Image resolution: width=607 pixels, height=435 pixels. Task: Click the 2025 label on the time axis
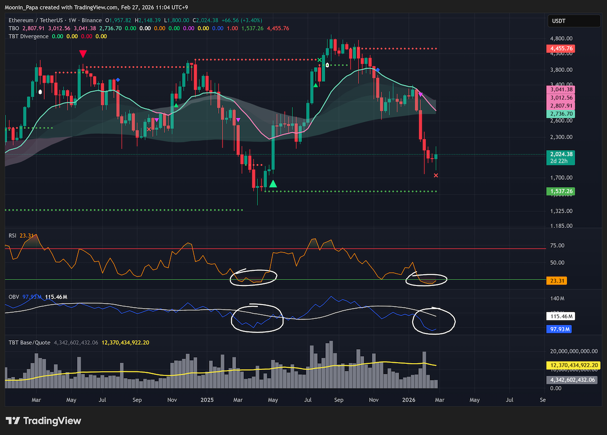(x=206, y=400)
